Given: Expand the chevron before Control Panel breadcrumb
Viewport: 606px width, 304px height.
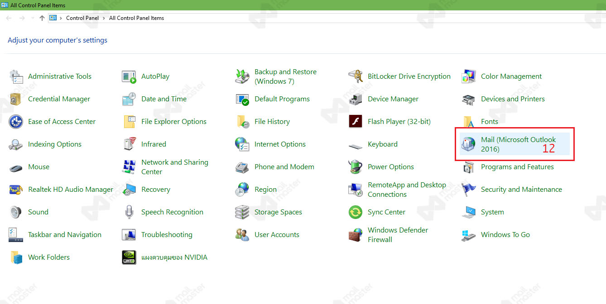Looking at the screenshot, I should coord(61,18).
